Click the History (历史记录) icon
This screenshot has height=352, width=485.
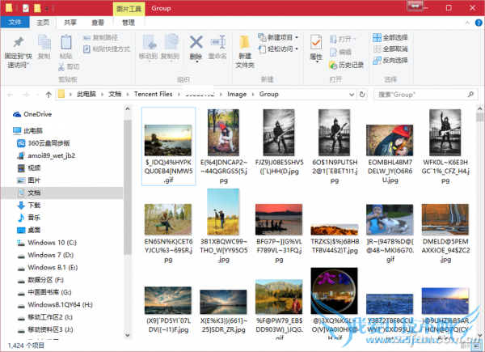tap(333, 65)
